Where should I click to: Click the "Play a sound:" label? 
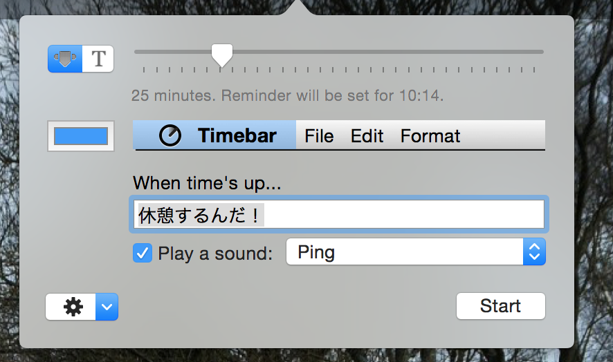tap(216, 254)
